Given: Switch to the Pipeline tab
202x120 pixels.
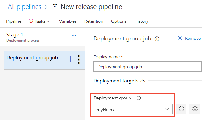Looking at the screenshot, I should [14, 21].
